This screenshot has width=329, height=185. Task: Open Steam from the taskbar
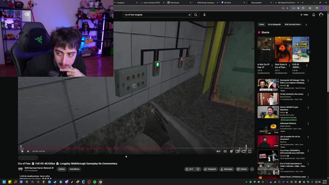click(x=55, y=182)
